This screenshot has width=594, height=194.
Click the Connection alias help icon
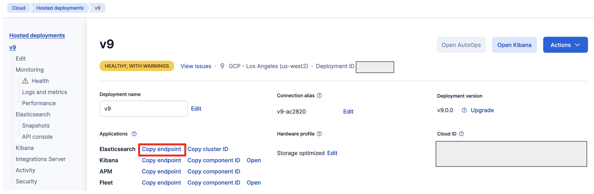point(319,95)
